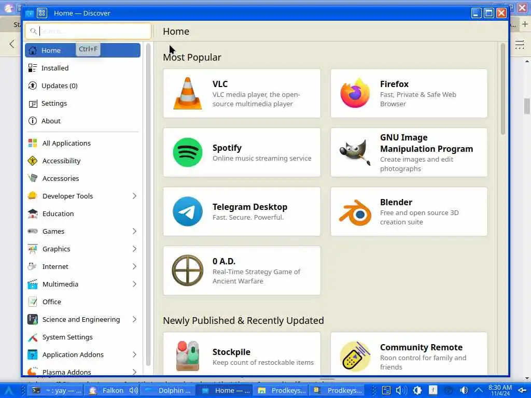Screen dimensions: 531x398
Task: Click the System Settings category label
Action: pyautogui.click(x=67, y=337)
